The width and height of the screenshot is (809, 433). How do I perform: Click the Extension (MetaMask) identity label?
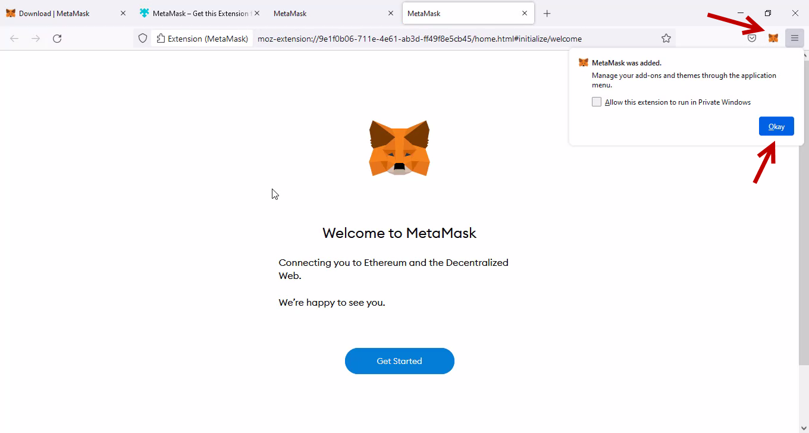pyautogui.click(x=202, y=38)
